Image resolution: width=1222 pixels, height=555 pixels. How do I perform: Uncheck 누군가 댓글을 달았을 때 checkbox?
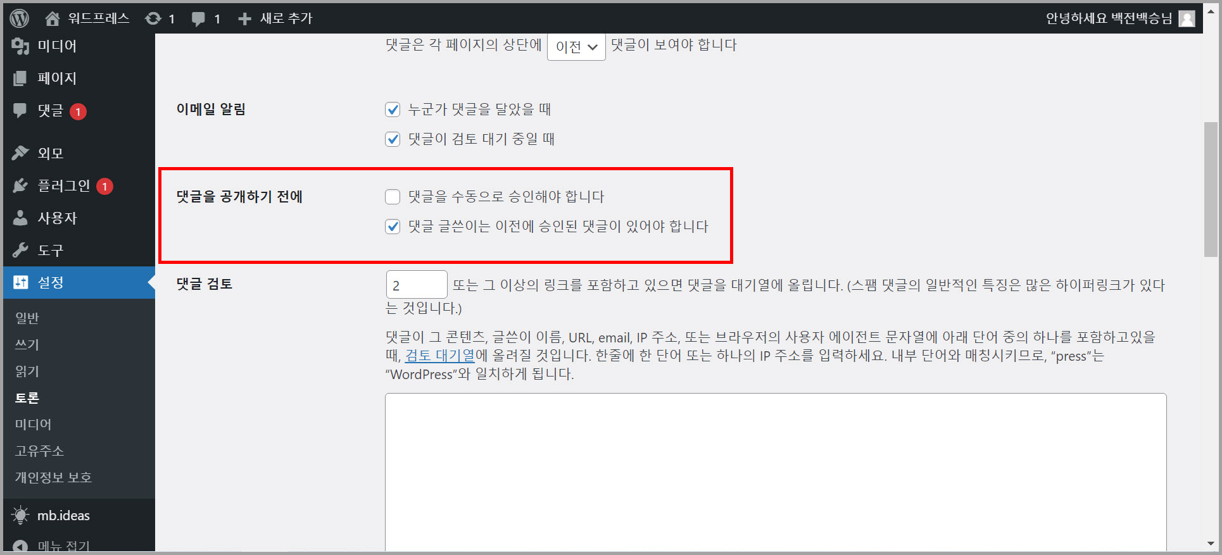(x=393, y=109)
